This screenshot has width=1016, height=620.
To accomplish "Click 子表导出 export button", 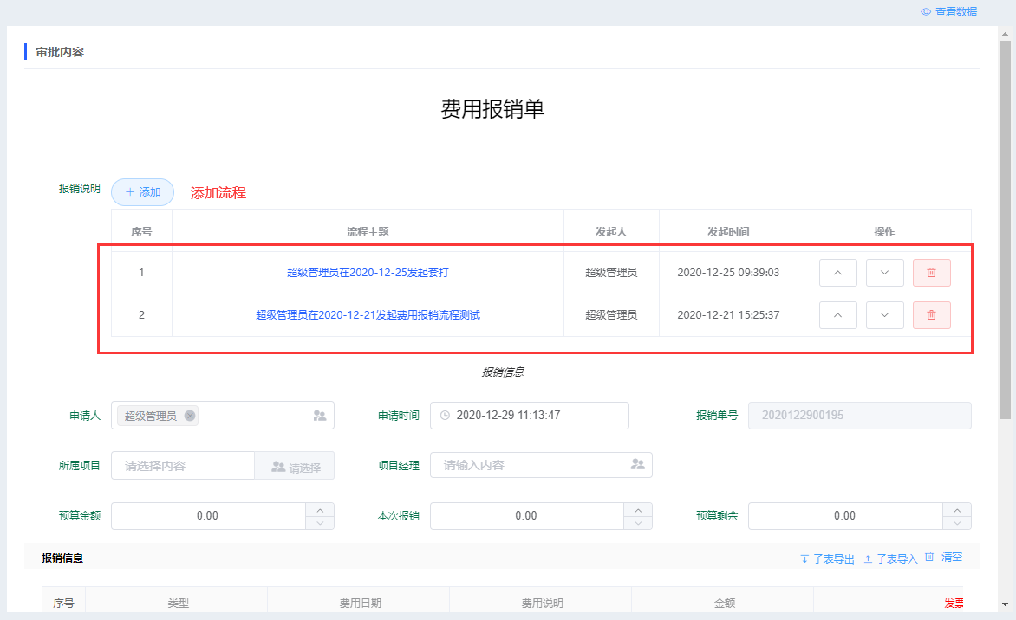I will [827, 559].
